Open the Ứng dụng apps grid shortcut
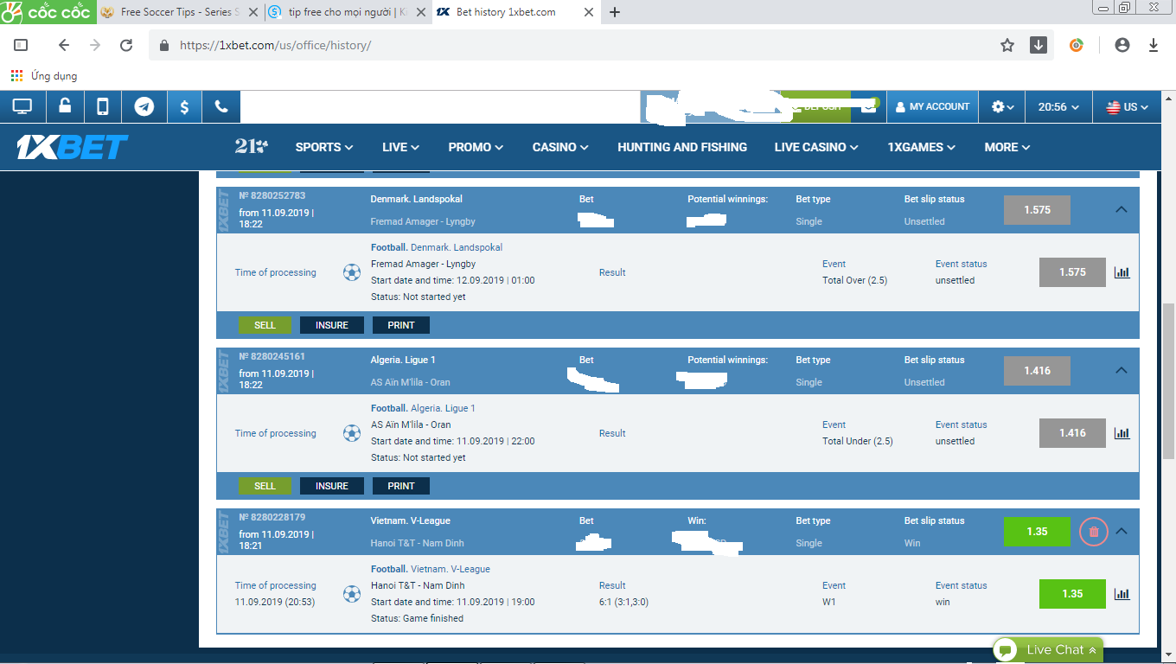The image size is (1176, 664). pyautogui.click(x=44, y=76)
